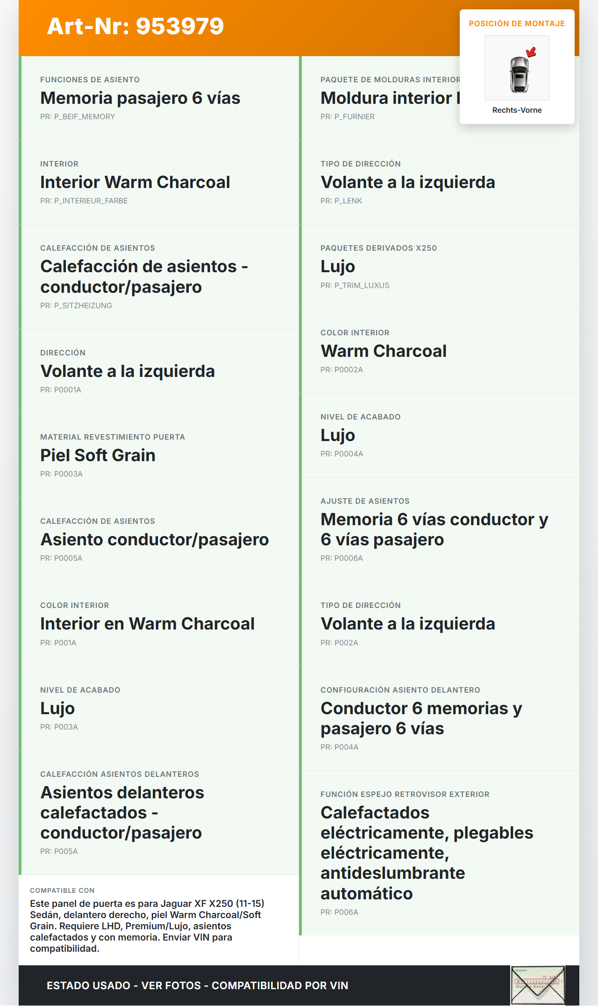Select the Interior Warm Charcoal entry

[135, 182]
